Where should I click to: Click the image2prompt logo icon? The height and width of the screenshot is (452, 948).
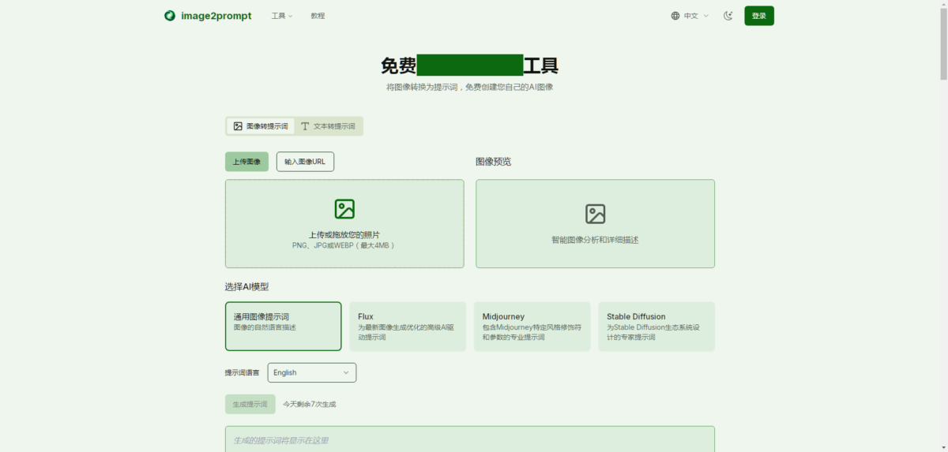tap(170, 16)
